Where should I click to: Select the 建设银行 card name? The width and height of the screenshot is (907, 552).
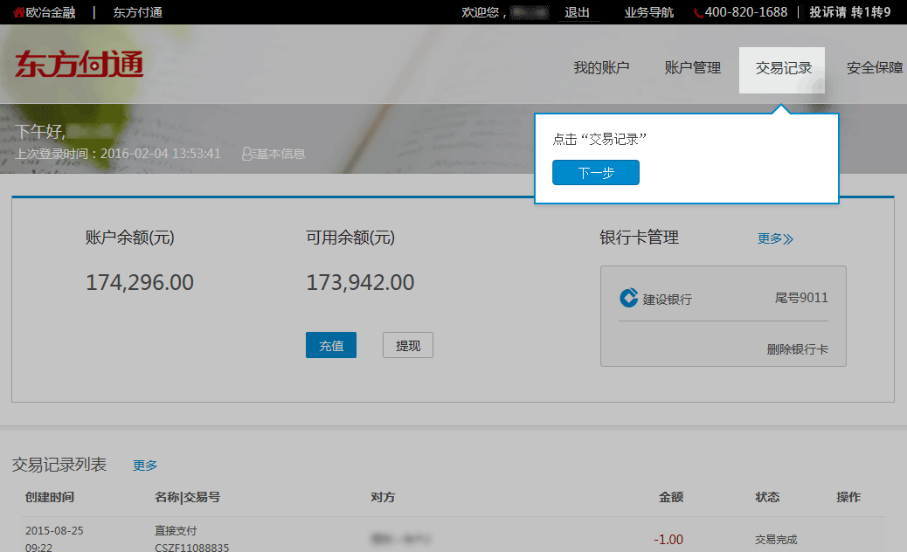click(667, 299)
